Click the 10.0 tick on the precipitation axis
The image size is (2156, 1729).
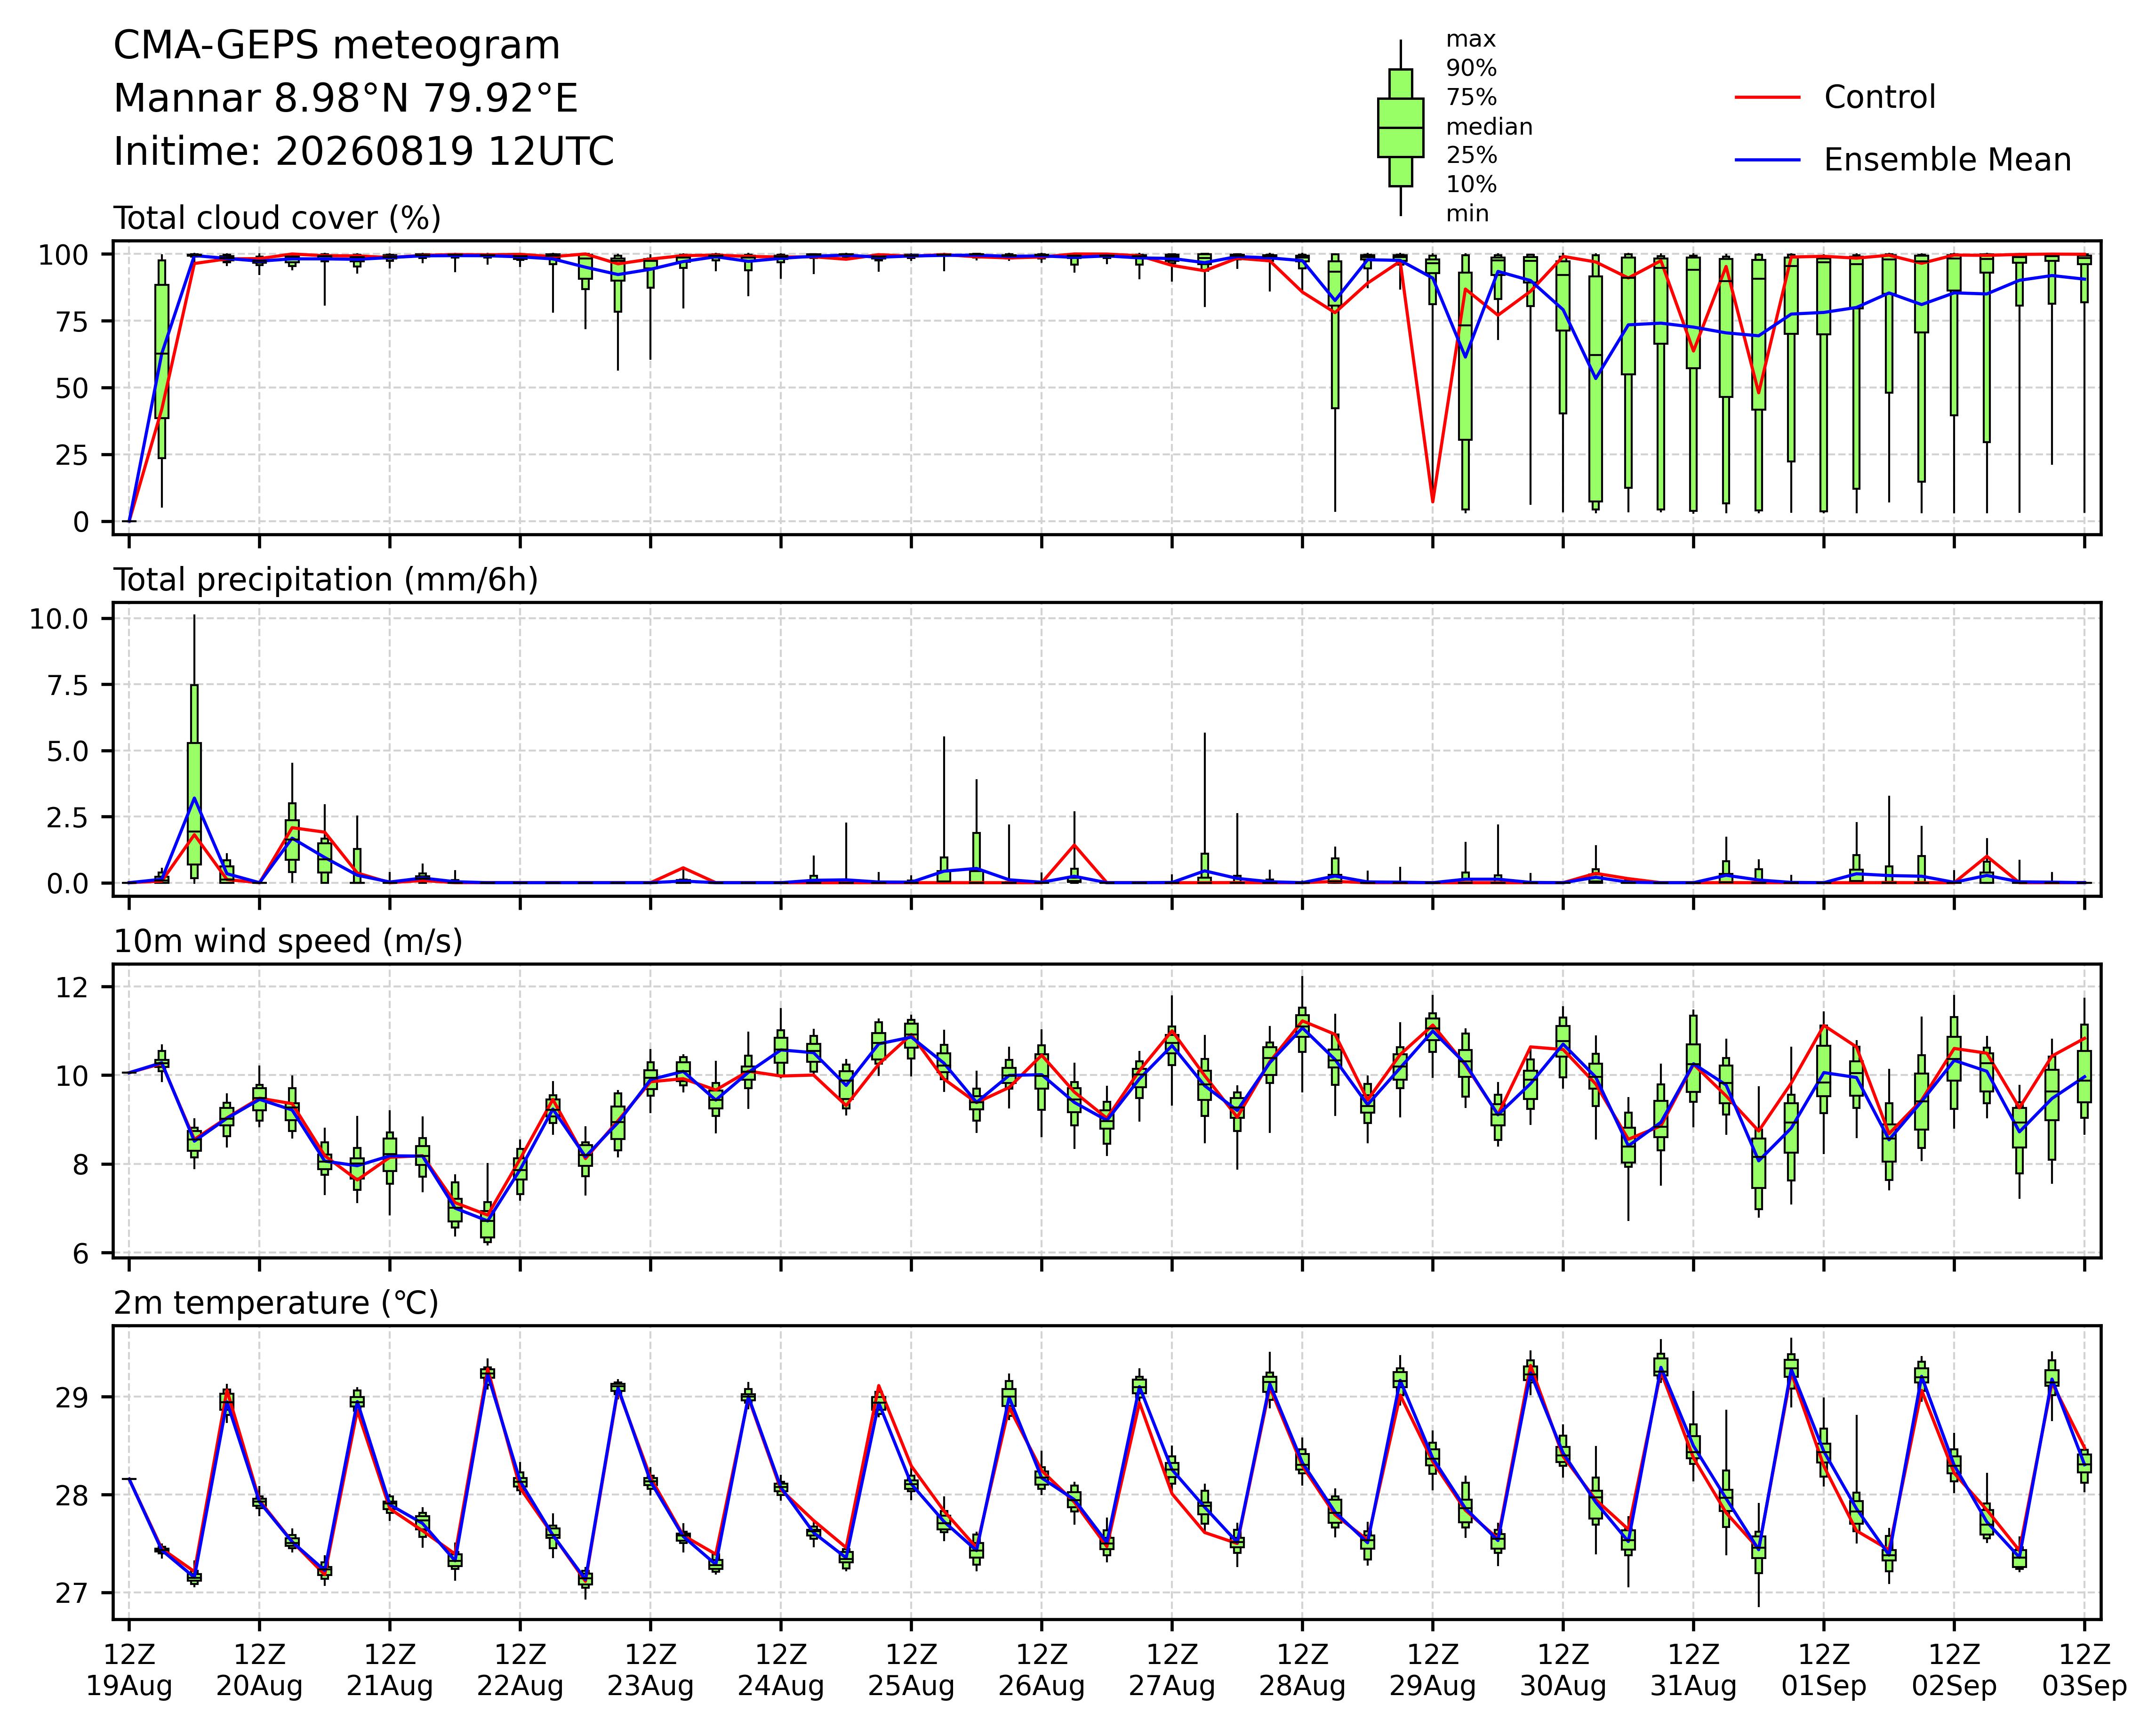(x=59, y=619)
